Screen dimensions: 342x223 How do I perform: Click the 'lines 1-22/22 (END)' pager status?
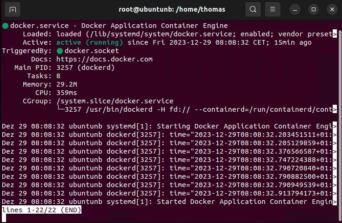pyautogui.click(x=42, y=210)
